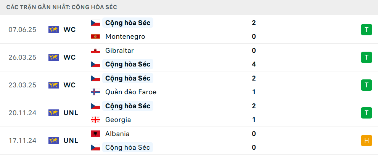Click Czech flag in the Montenegro match

tap(95, 23)
